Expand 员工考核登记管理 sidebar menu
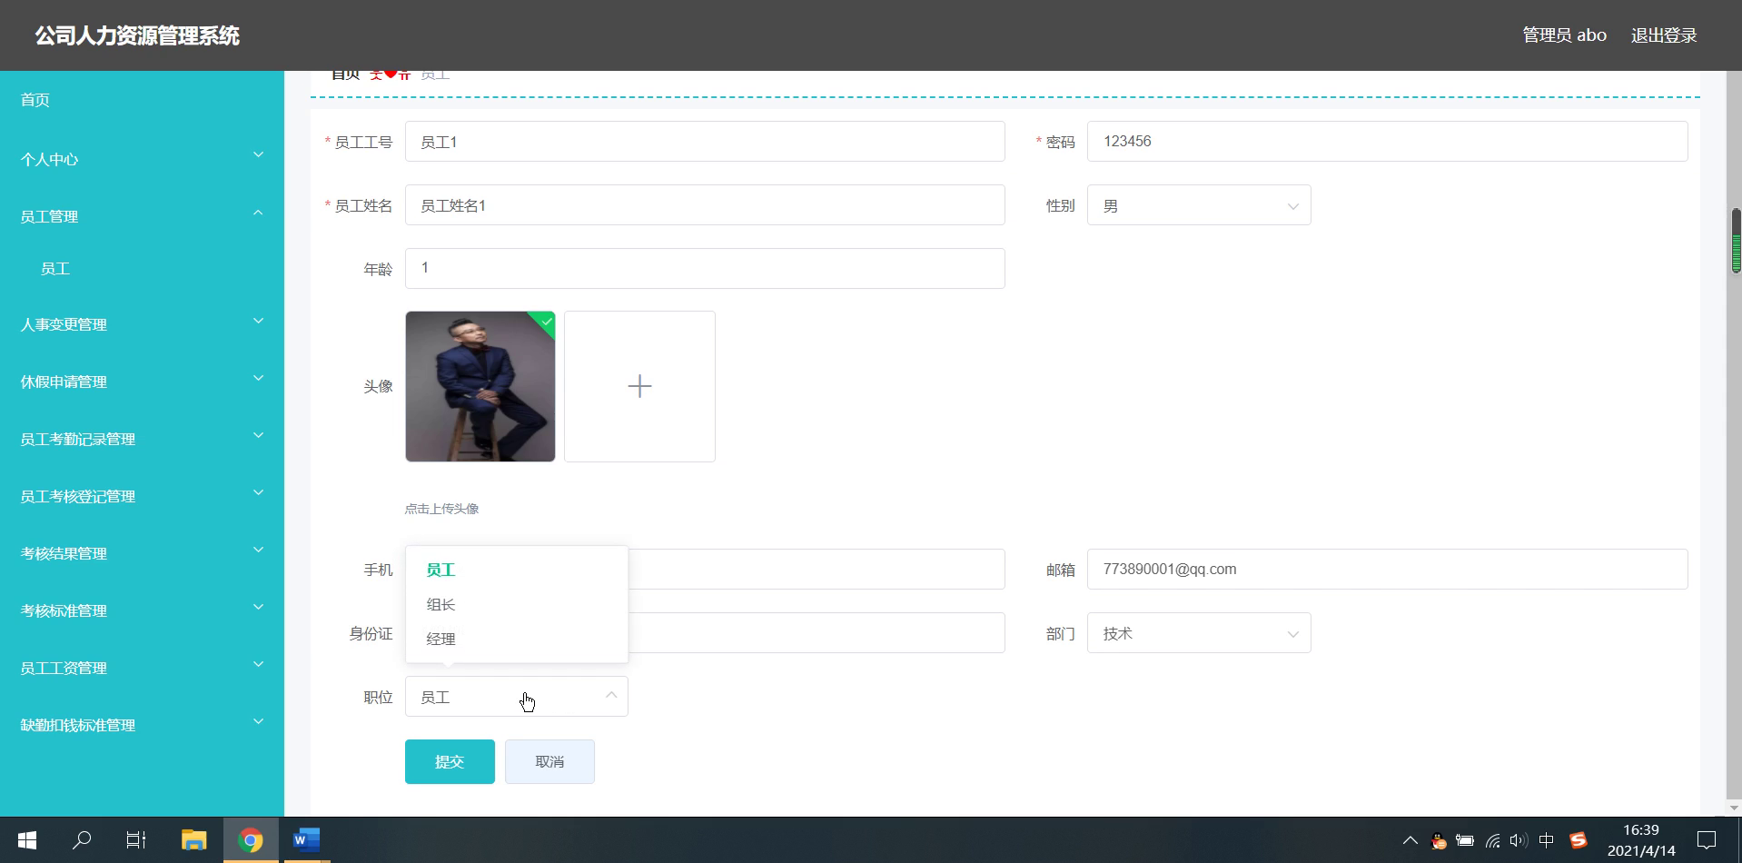This screenshot has width=1742, height=863. click(142, 496)
